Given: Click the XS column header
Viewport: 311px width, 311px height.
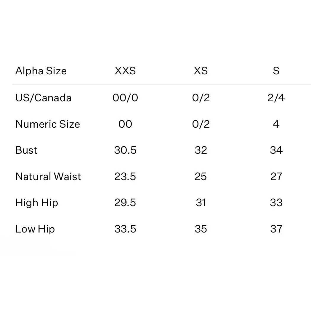Looking at the screenshot, I should [201, 71].
